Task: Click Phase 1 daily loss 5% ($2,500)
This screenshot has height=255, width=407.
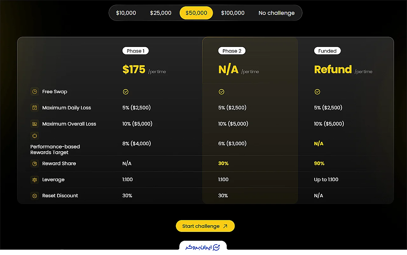Action: coord(136,108)
